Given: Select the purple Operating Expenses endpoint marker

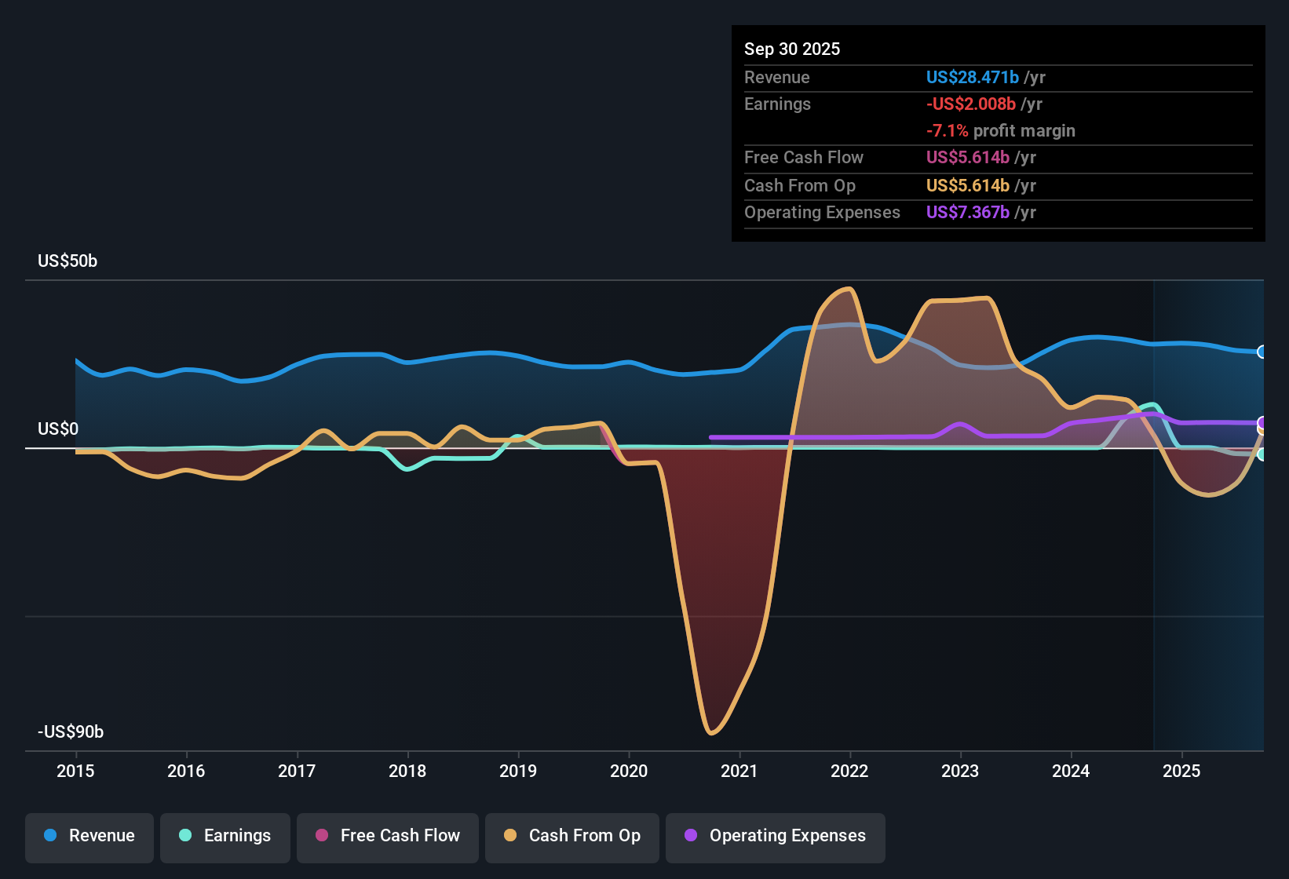Looking at the screenshot, I should pyautogui.click(x=1262, y=422).
